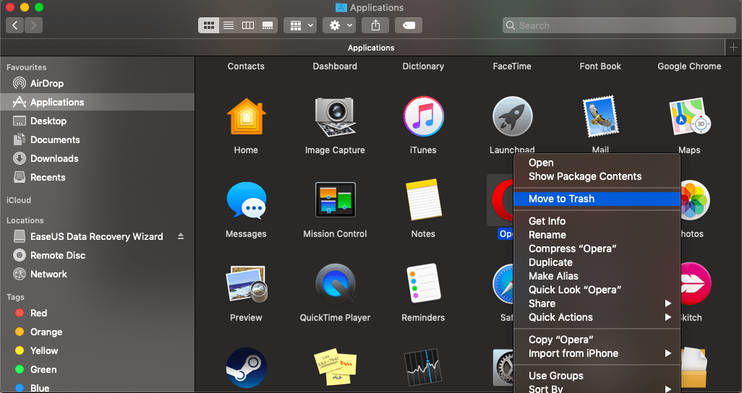Click the Search field
Screen dimensions: 742x393
(619, 25)
